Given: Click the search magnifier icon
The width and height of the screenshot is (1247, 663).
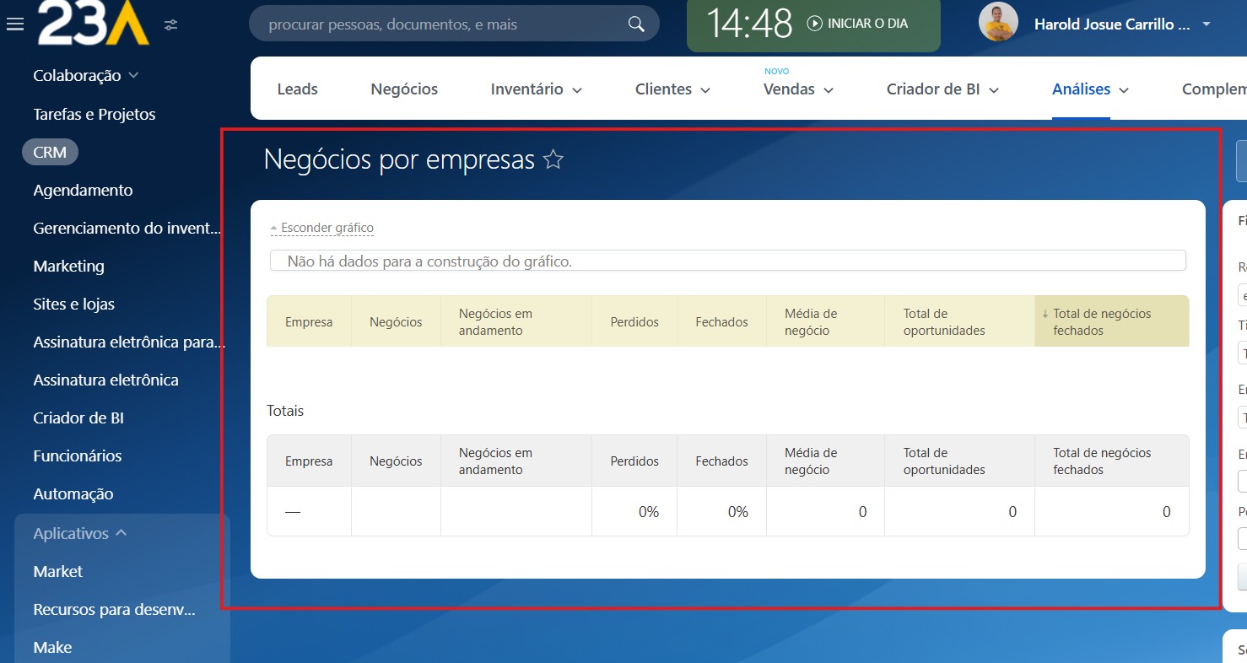Looking at the screenshot, I should tap(636, 24).
